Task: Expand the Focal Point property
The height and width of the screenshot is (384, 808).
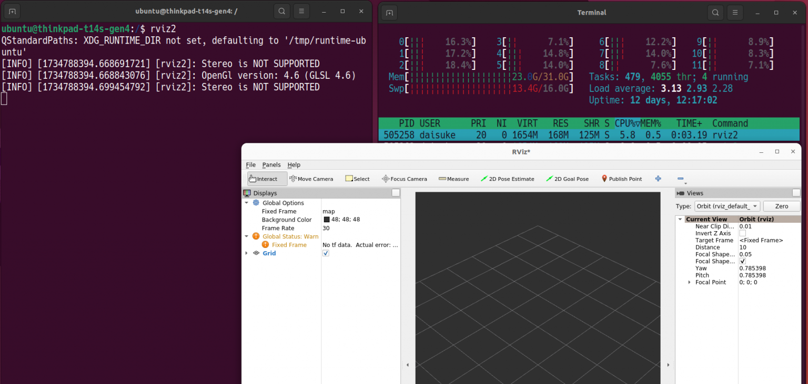Action: pyautogui.click(x=690, y=282)
